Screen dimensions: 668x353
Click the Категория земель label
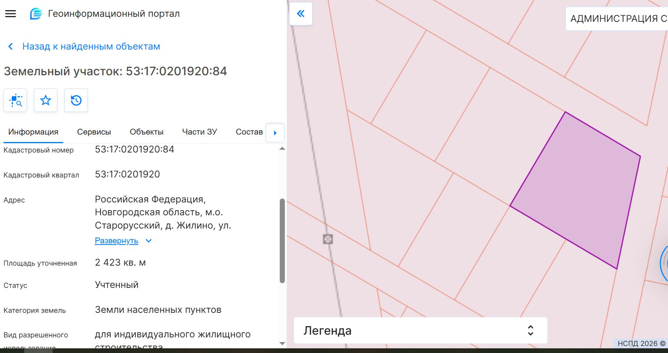tap(35, 310)
